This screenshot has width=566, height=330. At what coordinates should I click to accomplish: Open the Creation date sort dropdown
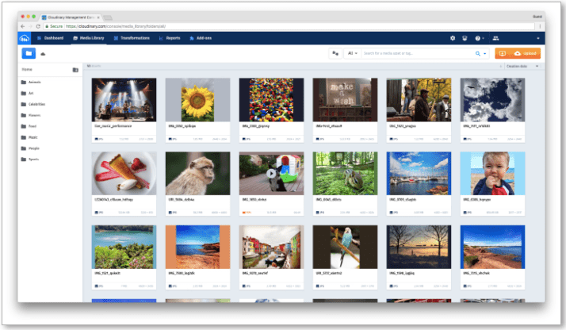pos(522,67)
